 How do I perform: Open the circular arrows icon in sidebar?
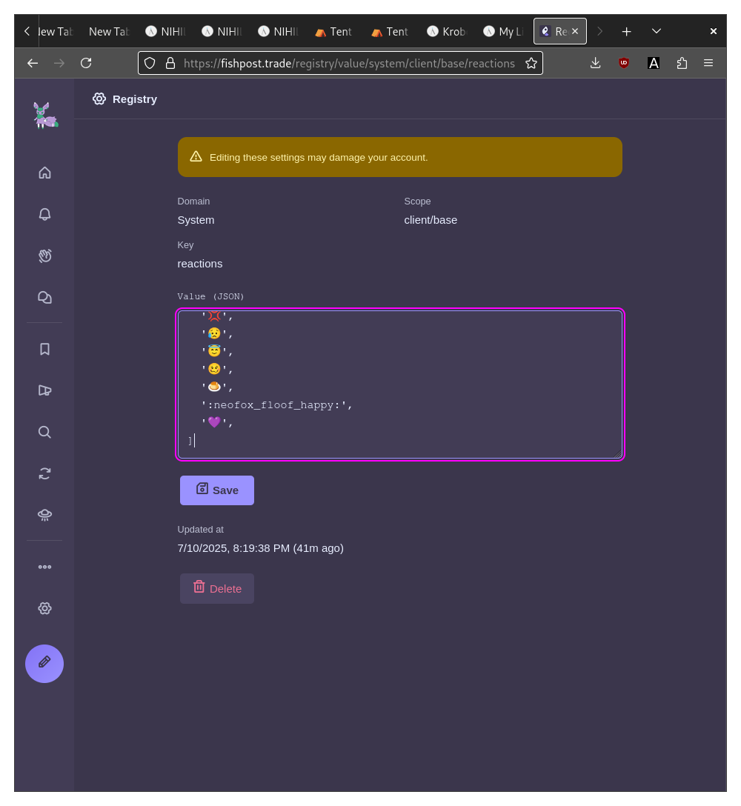[x=44, y=473]
